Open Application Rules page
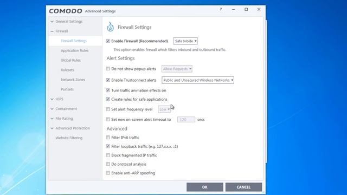 [x=75, y=50]
